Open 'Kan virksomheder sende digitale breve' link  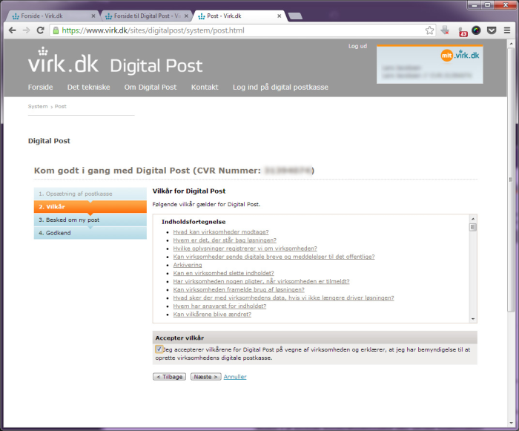click(274, 257)
